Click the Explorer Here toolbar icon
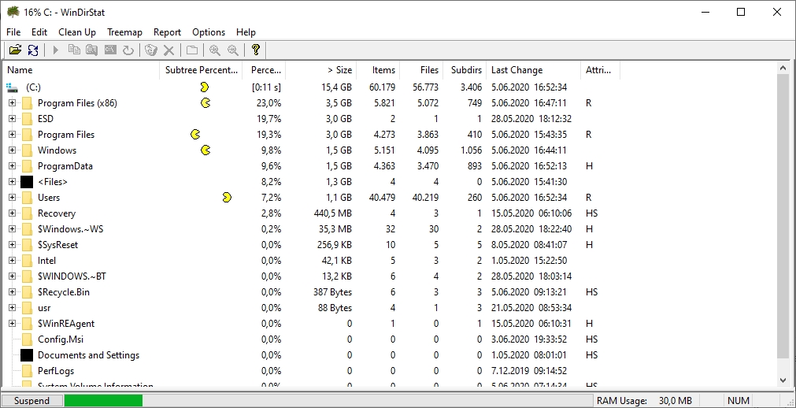796x408 pixels. (x=92, y=50)
